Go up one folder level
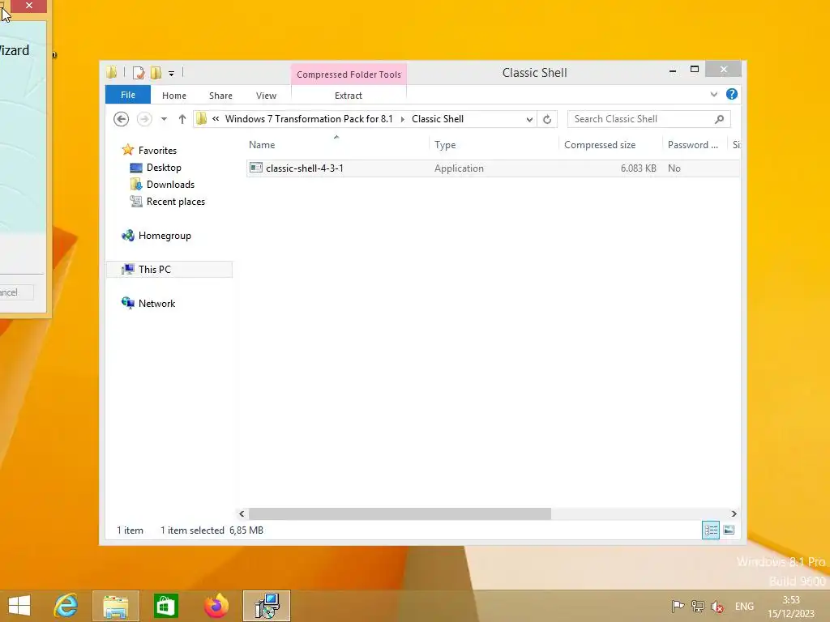The width and height of the screenshot is (830, 622). (182, 119)
